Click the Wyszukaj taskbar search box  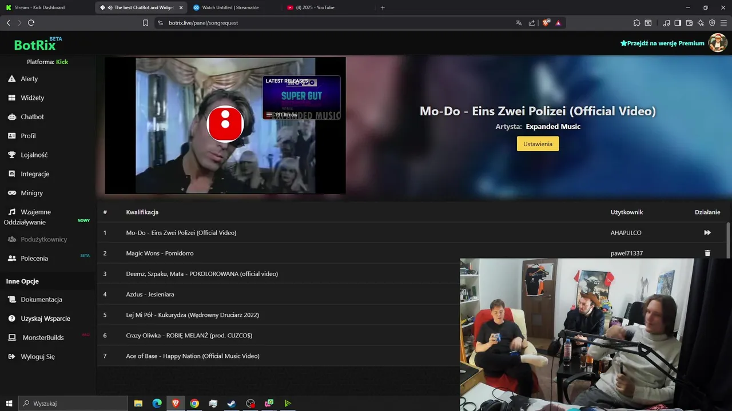click(73, 403)
